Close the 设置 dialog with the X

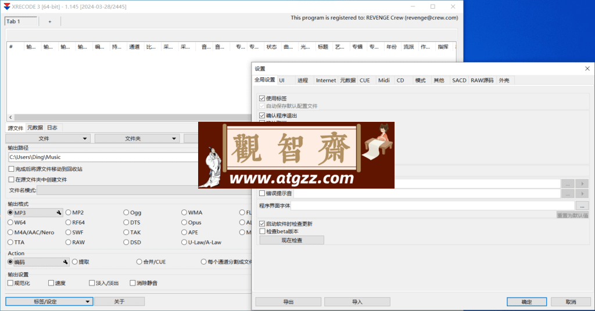pos(587,68)
